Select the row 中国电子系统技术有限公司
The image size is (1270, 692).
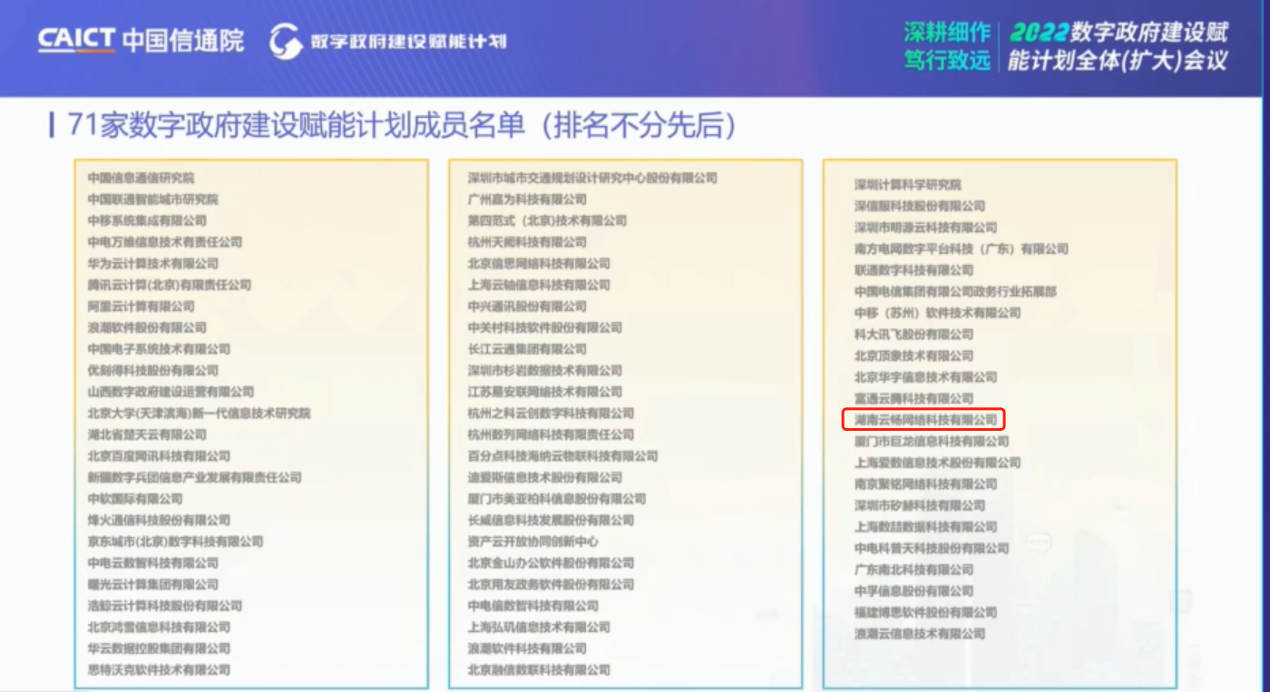click(159, 349)
